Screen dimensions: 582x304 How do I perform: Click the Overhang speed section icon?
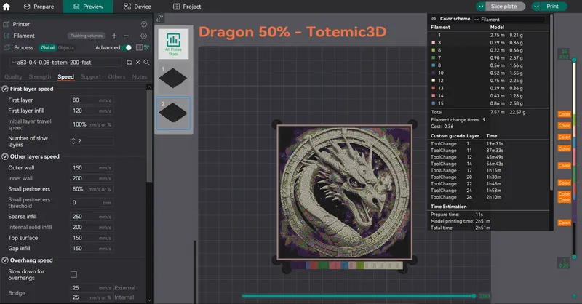pyautogui.click(x=5, y=260)
